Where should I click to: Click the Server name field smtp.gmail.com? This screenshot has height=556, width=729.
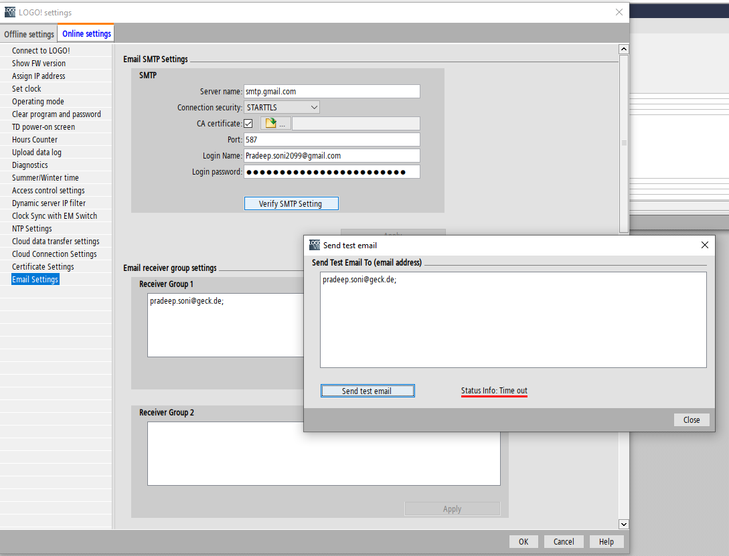(x=332, y=92)
